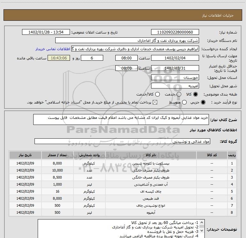Select row قند طبیعی

[123, 198]
